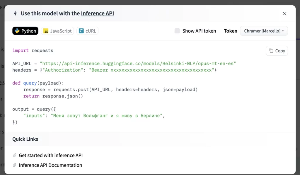Click the Bearer token placeholder string
This screenshot has width=300, height=175.
click(x=152, y=70)
